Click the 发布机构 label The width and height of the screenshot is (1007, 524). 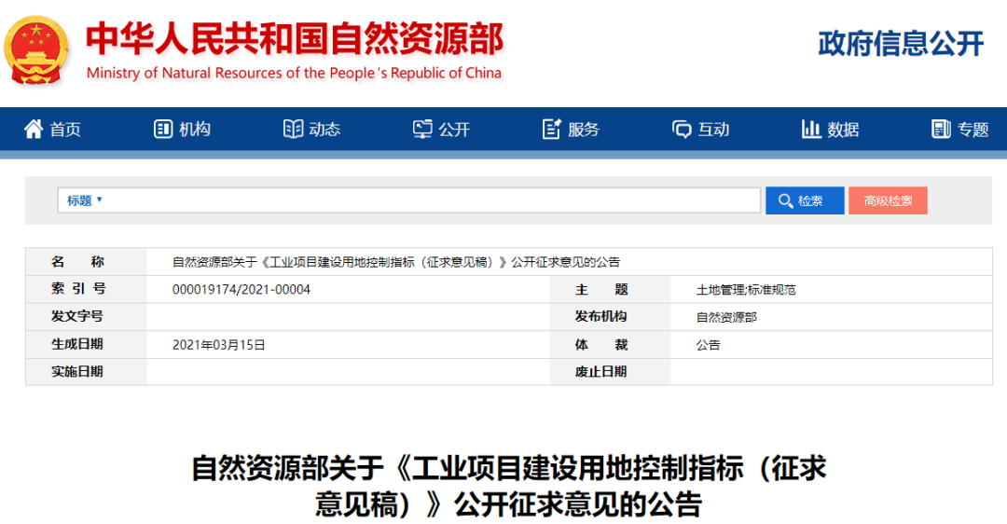point(601,317)
